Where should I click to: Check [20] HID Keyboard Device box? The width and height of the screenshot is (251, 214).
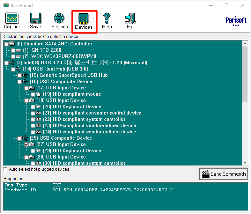pos(33,107)
